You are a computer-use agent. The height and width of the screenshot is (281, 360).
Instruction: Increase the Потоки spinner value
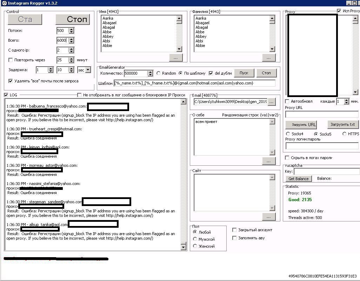pyautogui.click(x=71, y=29)
